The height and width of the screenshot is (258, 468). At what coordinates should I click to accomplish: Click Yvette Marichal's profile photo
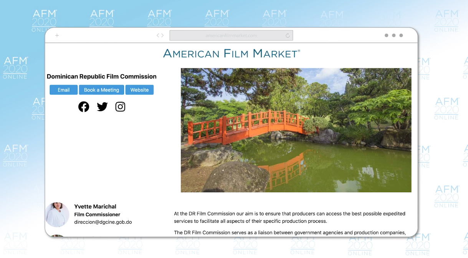click(57, 215)
